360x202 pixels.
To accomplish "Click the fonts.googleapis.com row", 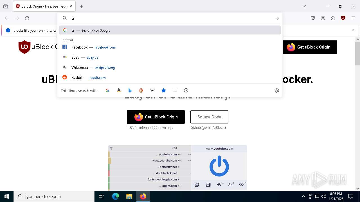I will (150, 180).
